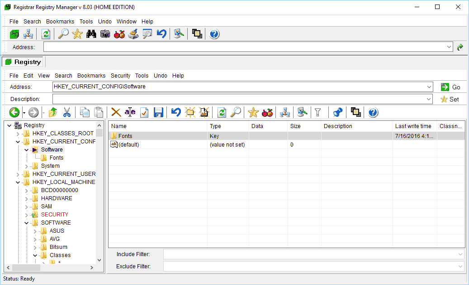Viewport: 469px width, 285px height.
Task: Click the scissors Cut icon
Action: [x=67, y=112]
